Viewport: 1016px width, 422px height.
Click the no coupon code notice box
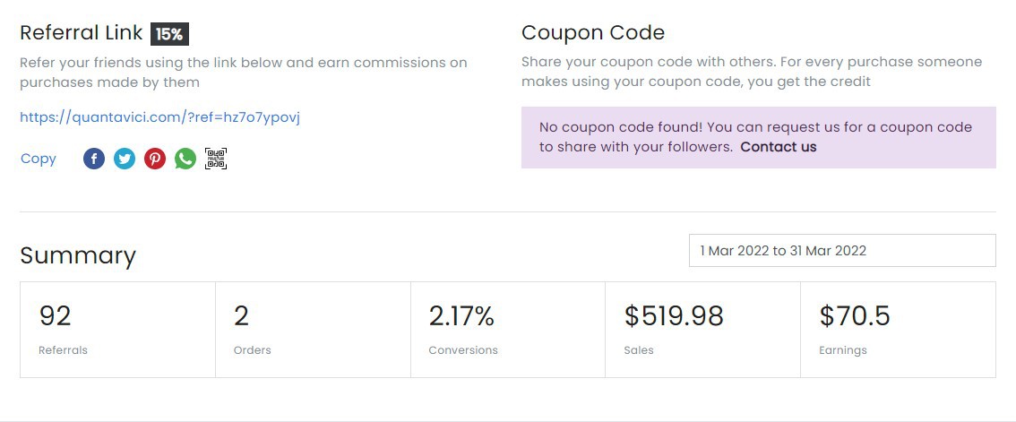click(x=759, y=137)
